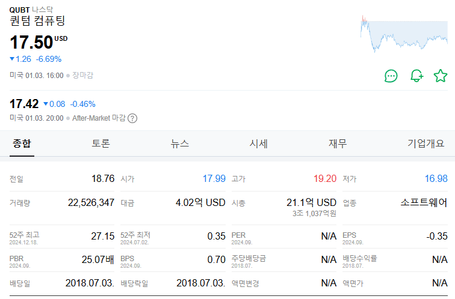Select the 종합 tab
The width and height of the screenshot is (455, 299).
(x=22, y=143)
